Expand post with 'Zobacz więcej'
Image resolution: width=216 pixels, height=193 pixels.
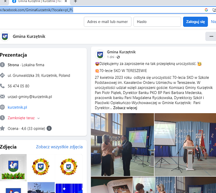tap(125, 108)
